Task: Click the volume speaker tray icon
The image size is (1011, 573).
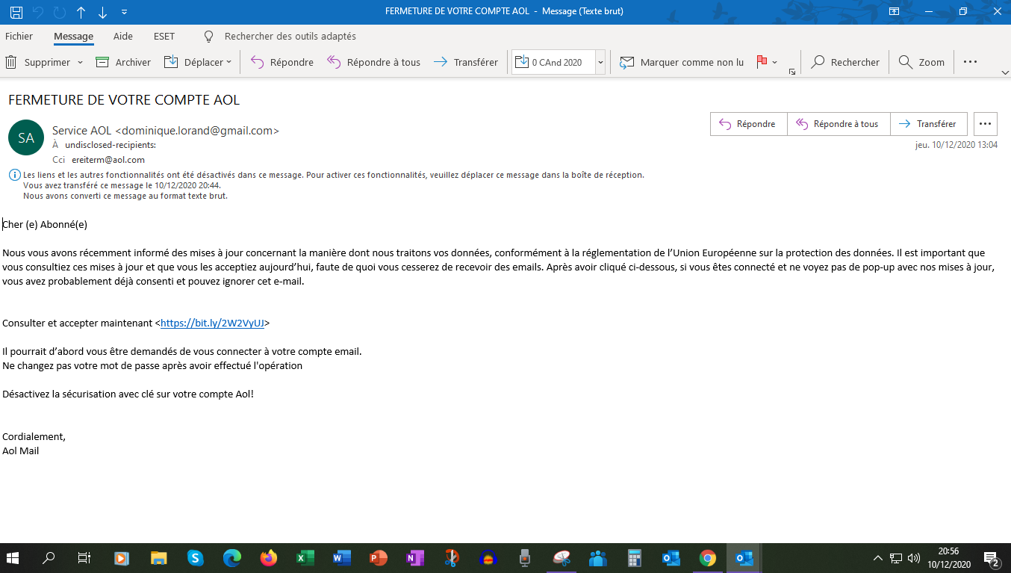Action: 914,558
